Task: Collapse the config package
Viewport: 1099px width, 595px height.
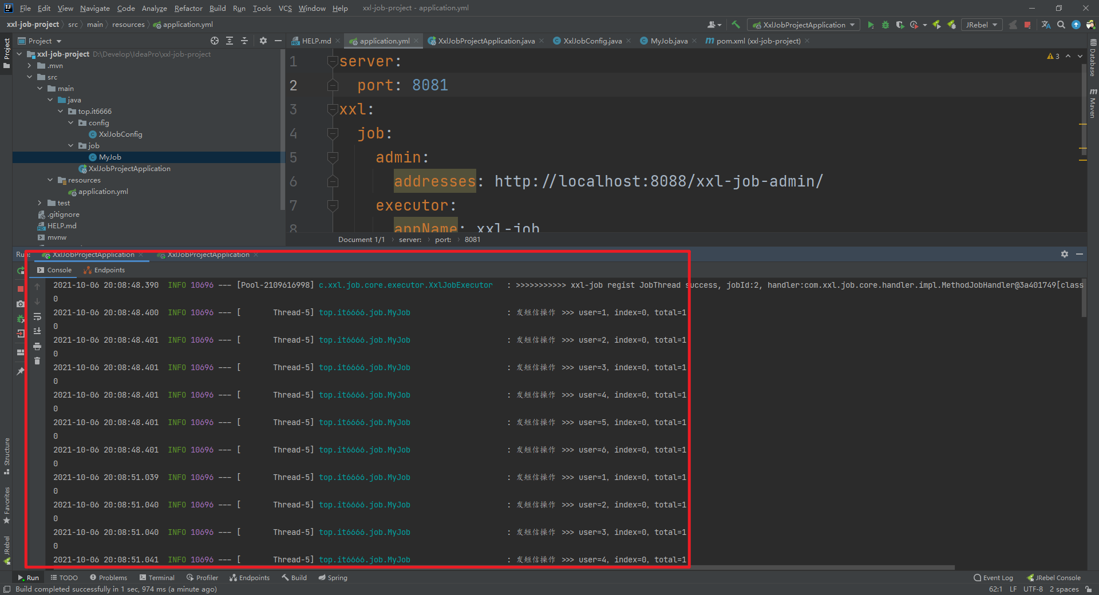Action: (71, 122)
